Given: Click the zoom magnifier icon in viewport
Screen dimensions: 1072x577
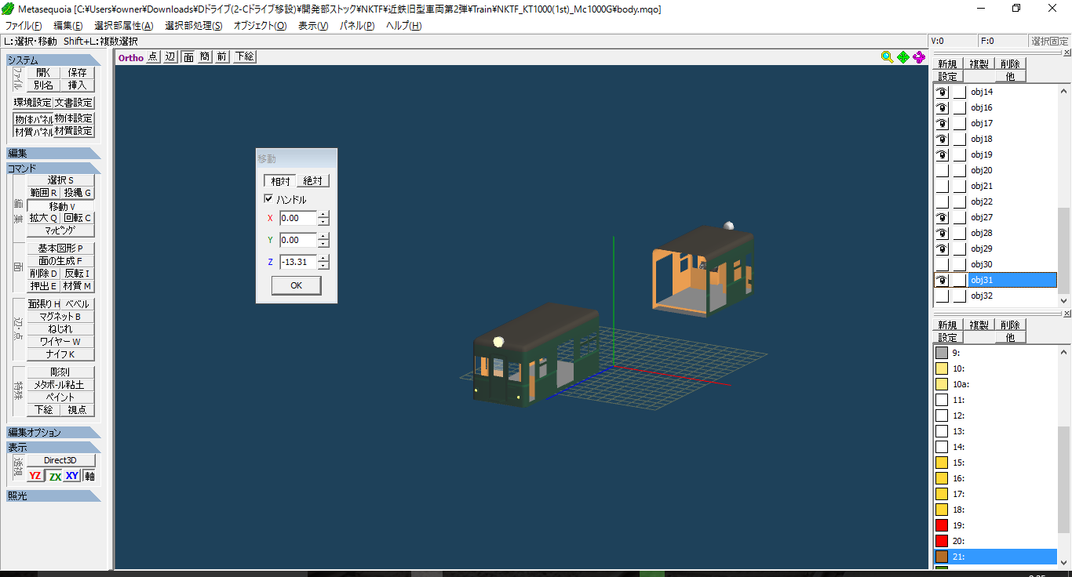Looking at the screenshot, I should coord(888,57).
